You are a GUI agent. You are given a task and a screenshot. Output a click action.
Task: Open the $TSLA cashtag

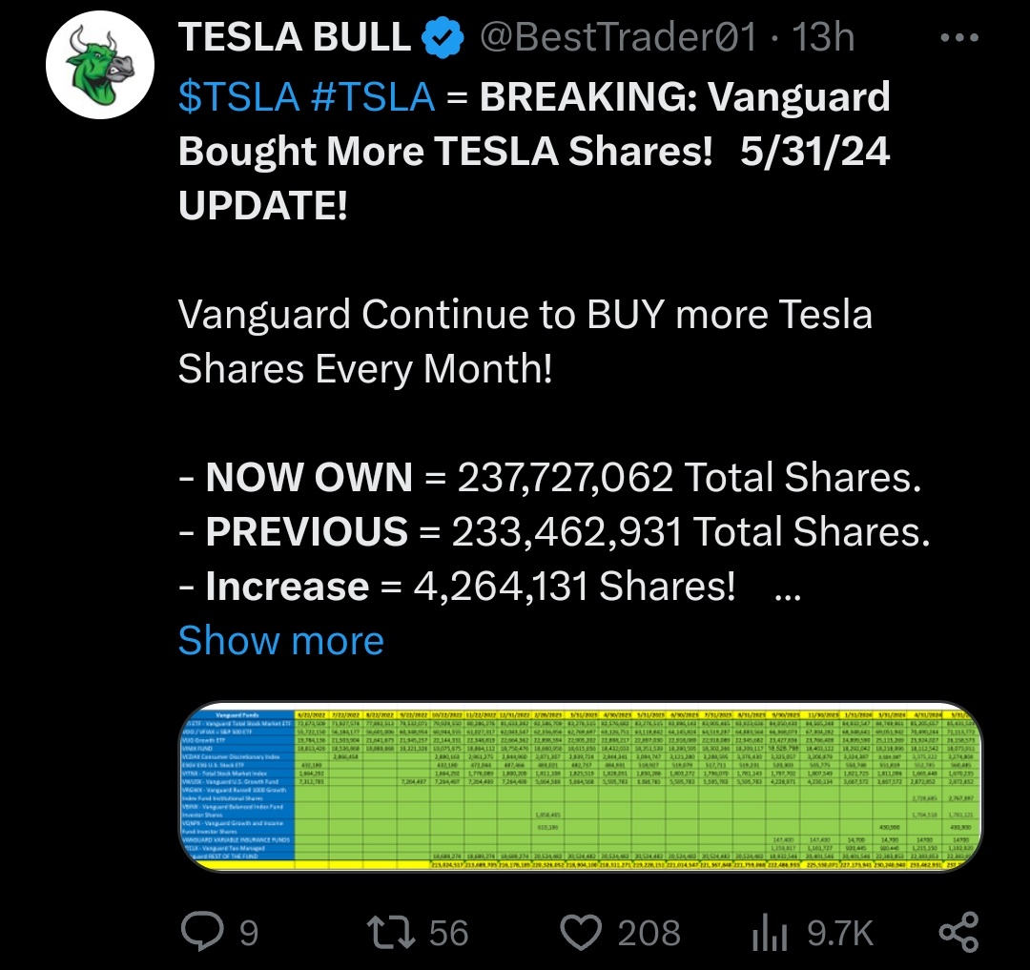click(x=238, y=96)
